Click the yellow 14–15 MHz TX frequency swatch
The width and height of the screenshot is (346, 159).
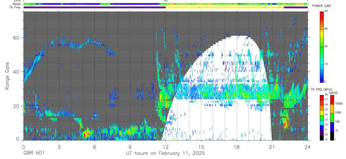(321, 113)
